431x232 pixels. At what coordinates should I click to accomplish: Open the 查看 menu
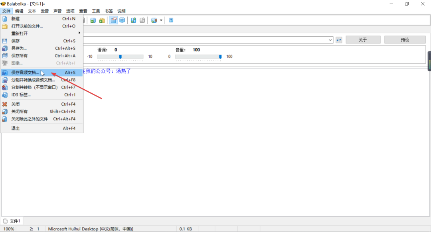coord(83,11)
